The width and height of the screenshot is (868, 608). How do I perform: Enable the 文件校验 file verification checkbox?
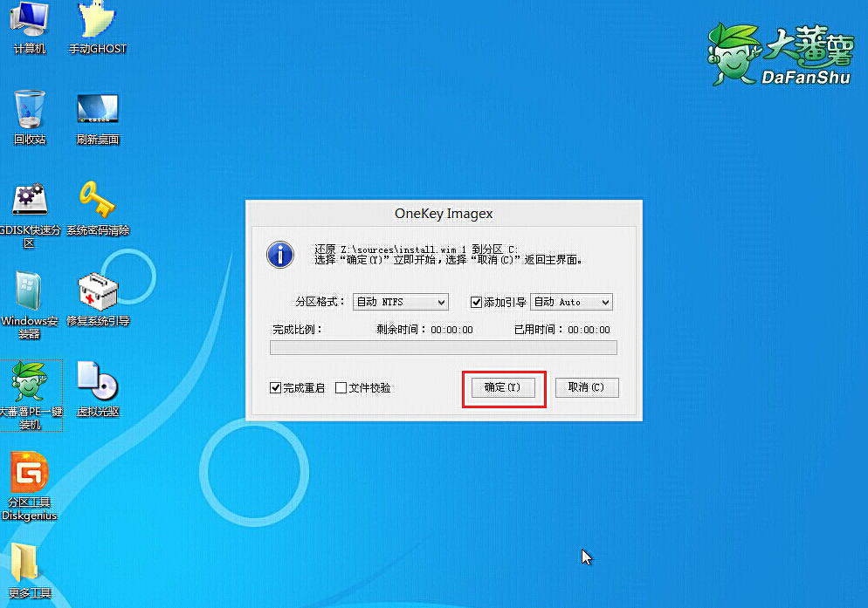(341, 387)
